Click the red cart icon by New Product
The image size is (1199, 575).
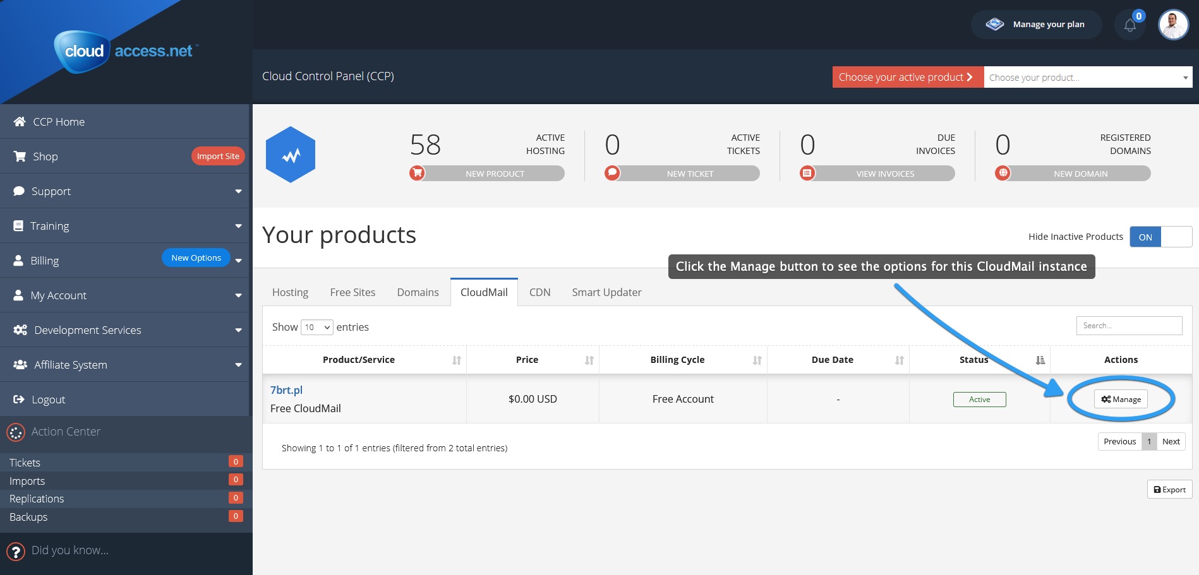point(417,172)
